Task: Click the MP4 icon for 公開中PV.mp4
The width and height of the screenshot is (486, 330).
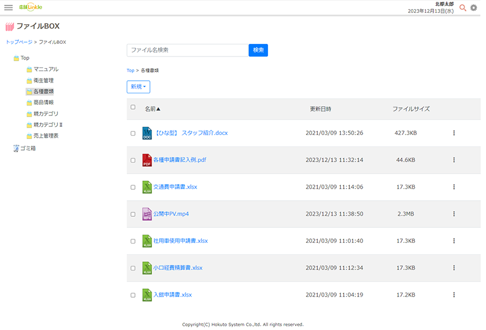Action: (147, 214)
